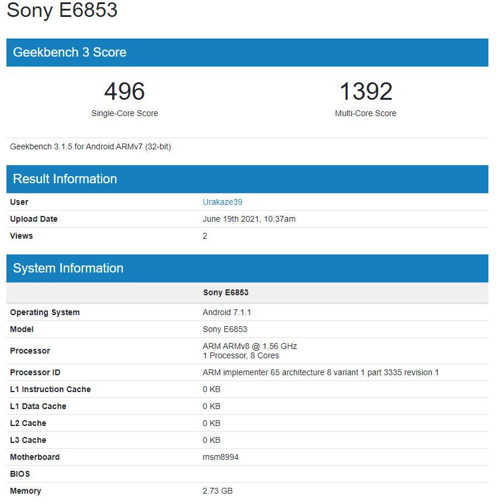
Task: Select the L1 Instruction Cache 0 KB value
Action: click(211, 389)
